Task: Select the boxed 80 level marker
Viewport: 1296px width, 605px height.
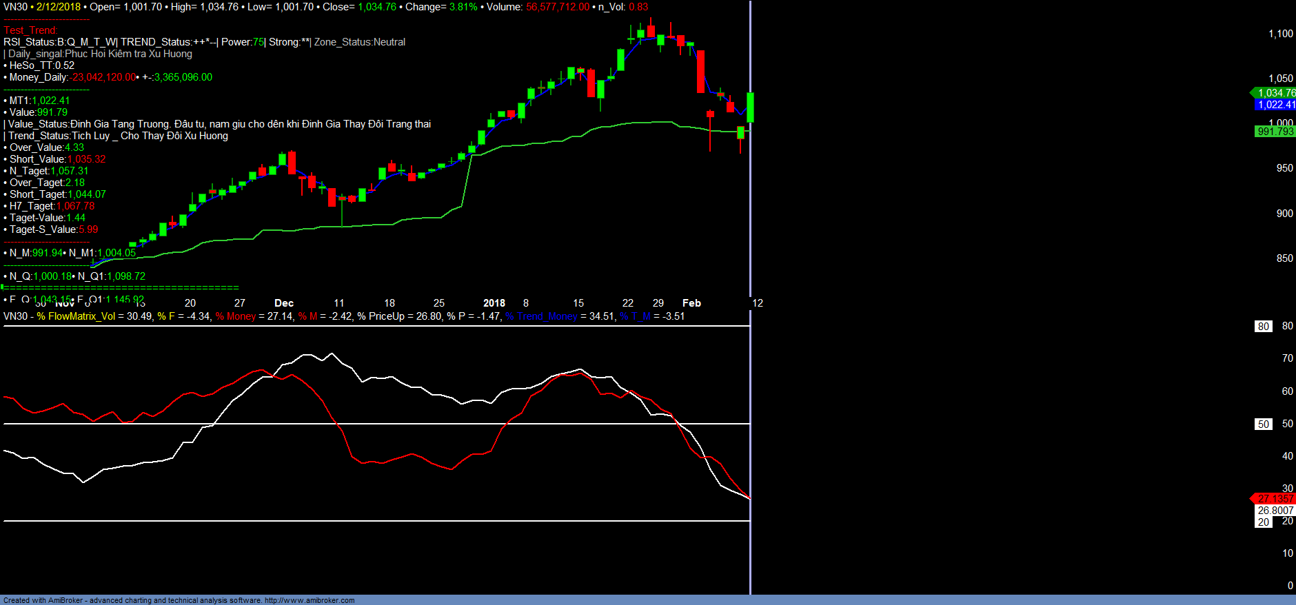Action: [1263, 327]
